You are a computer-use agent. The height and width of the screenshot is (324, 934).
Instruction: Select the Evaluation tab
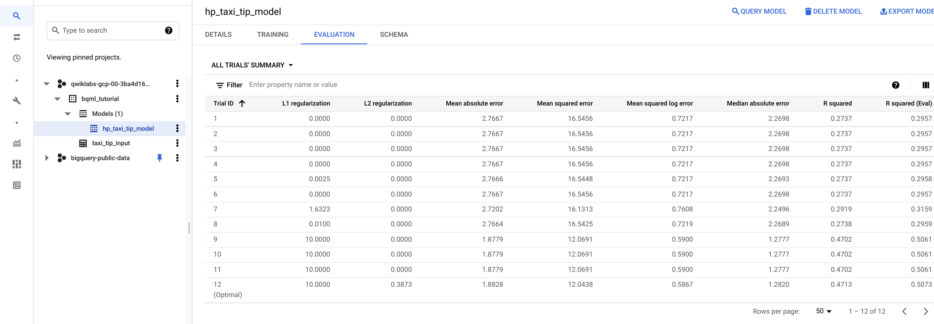334,35
